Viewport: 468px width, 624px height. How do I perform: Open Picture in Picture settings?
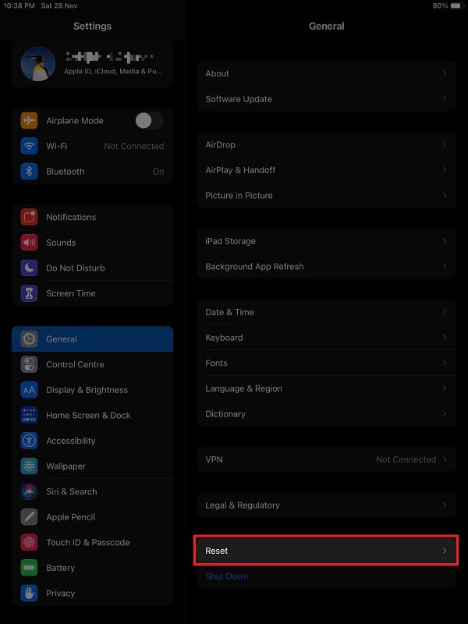[326, 196]
